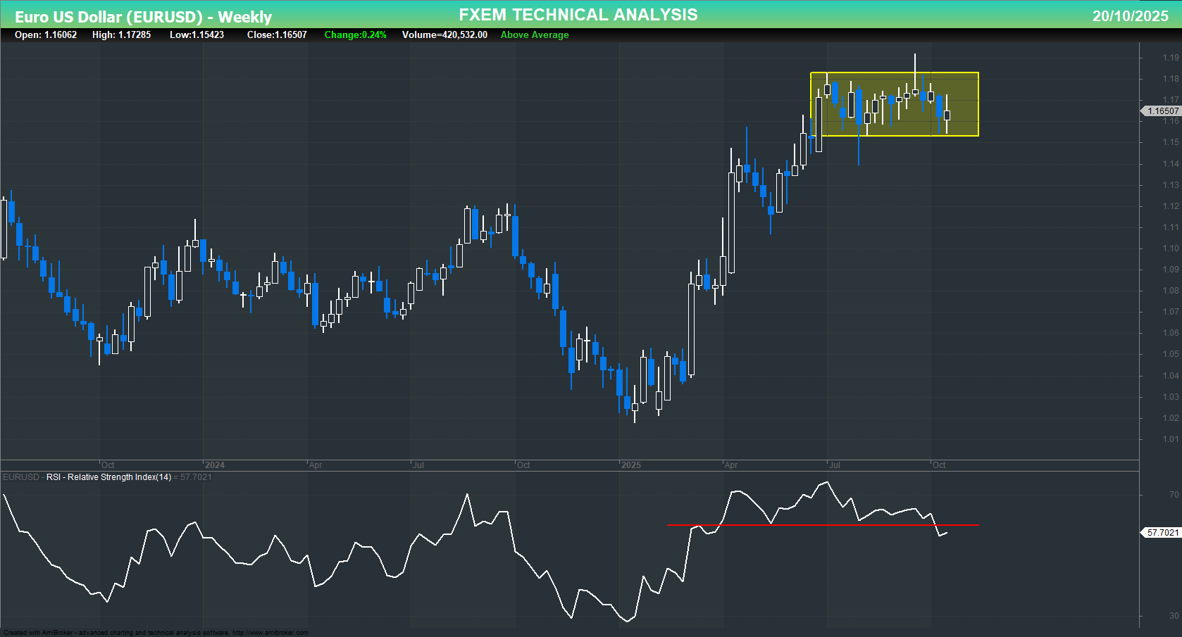Image resolution: width=1182 pixels, height=637 pixels.
Task: Click the Jul marker on the timeline
Action: 835,465
